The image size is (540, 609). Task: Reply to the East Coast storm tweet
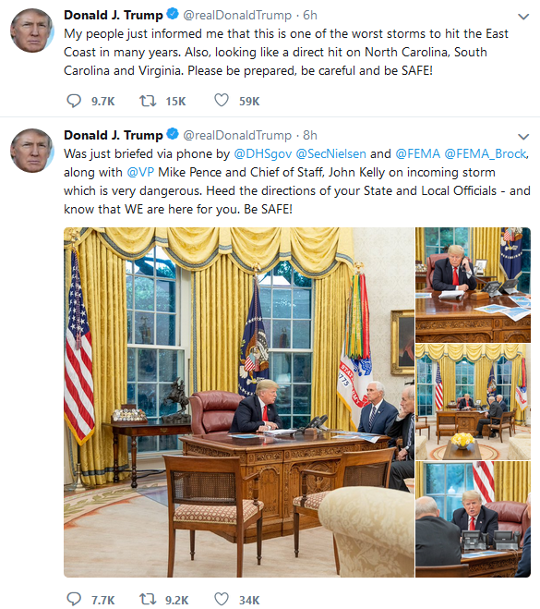[74, 101]
